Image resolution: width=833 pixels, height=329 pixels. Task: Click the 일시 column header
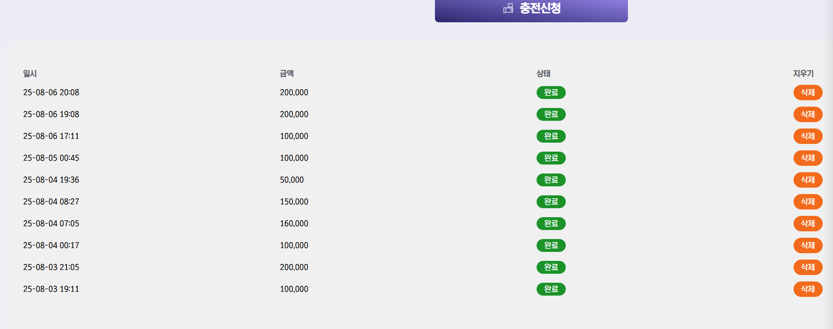coord(30,74)
